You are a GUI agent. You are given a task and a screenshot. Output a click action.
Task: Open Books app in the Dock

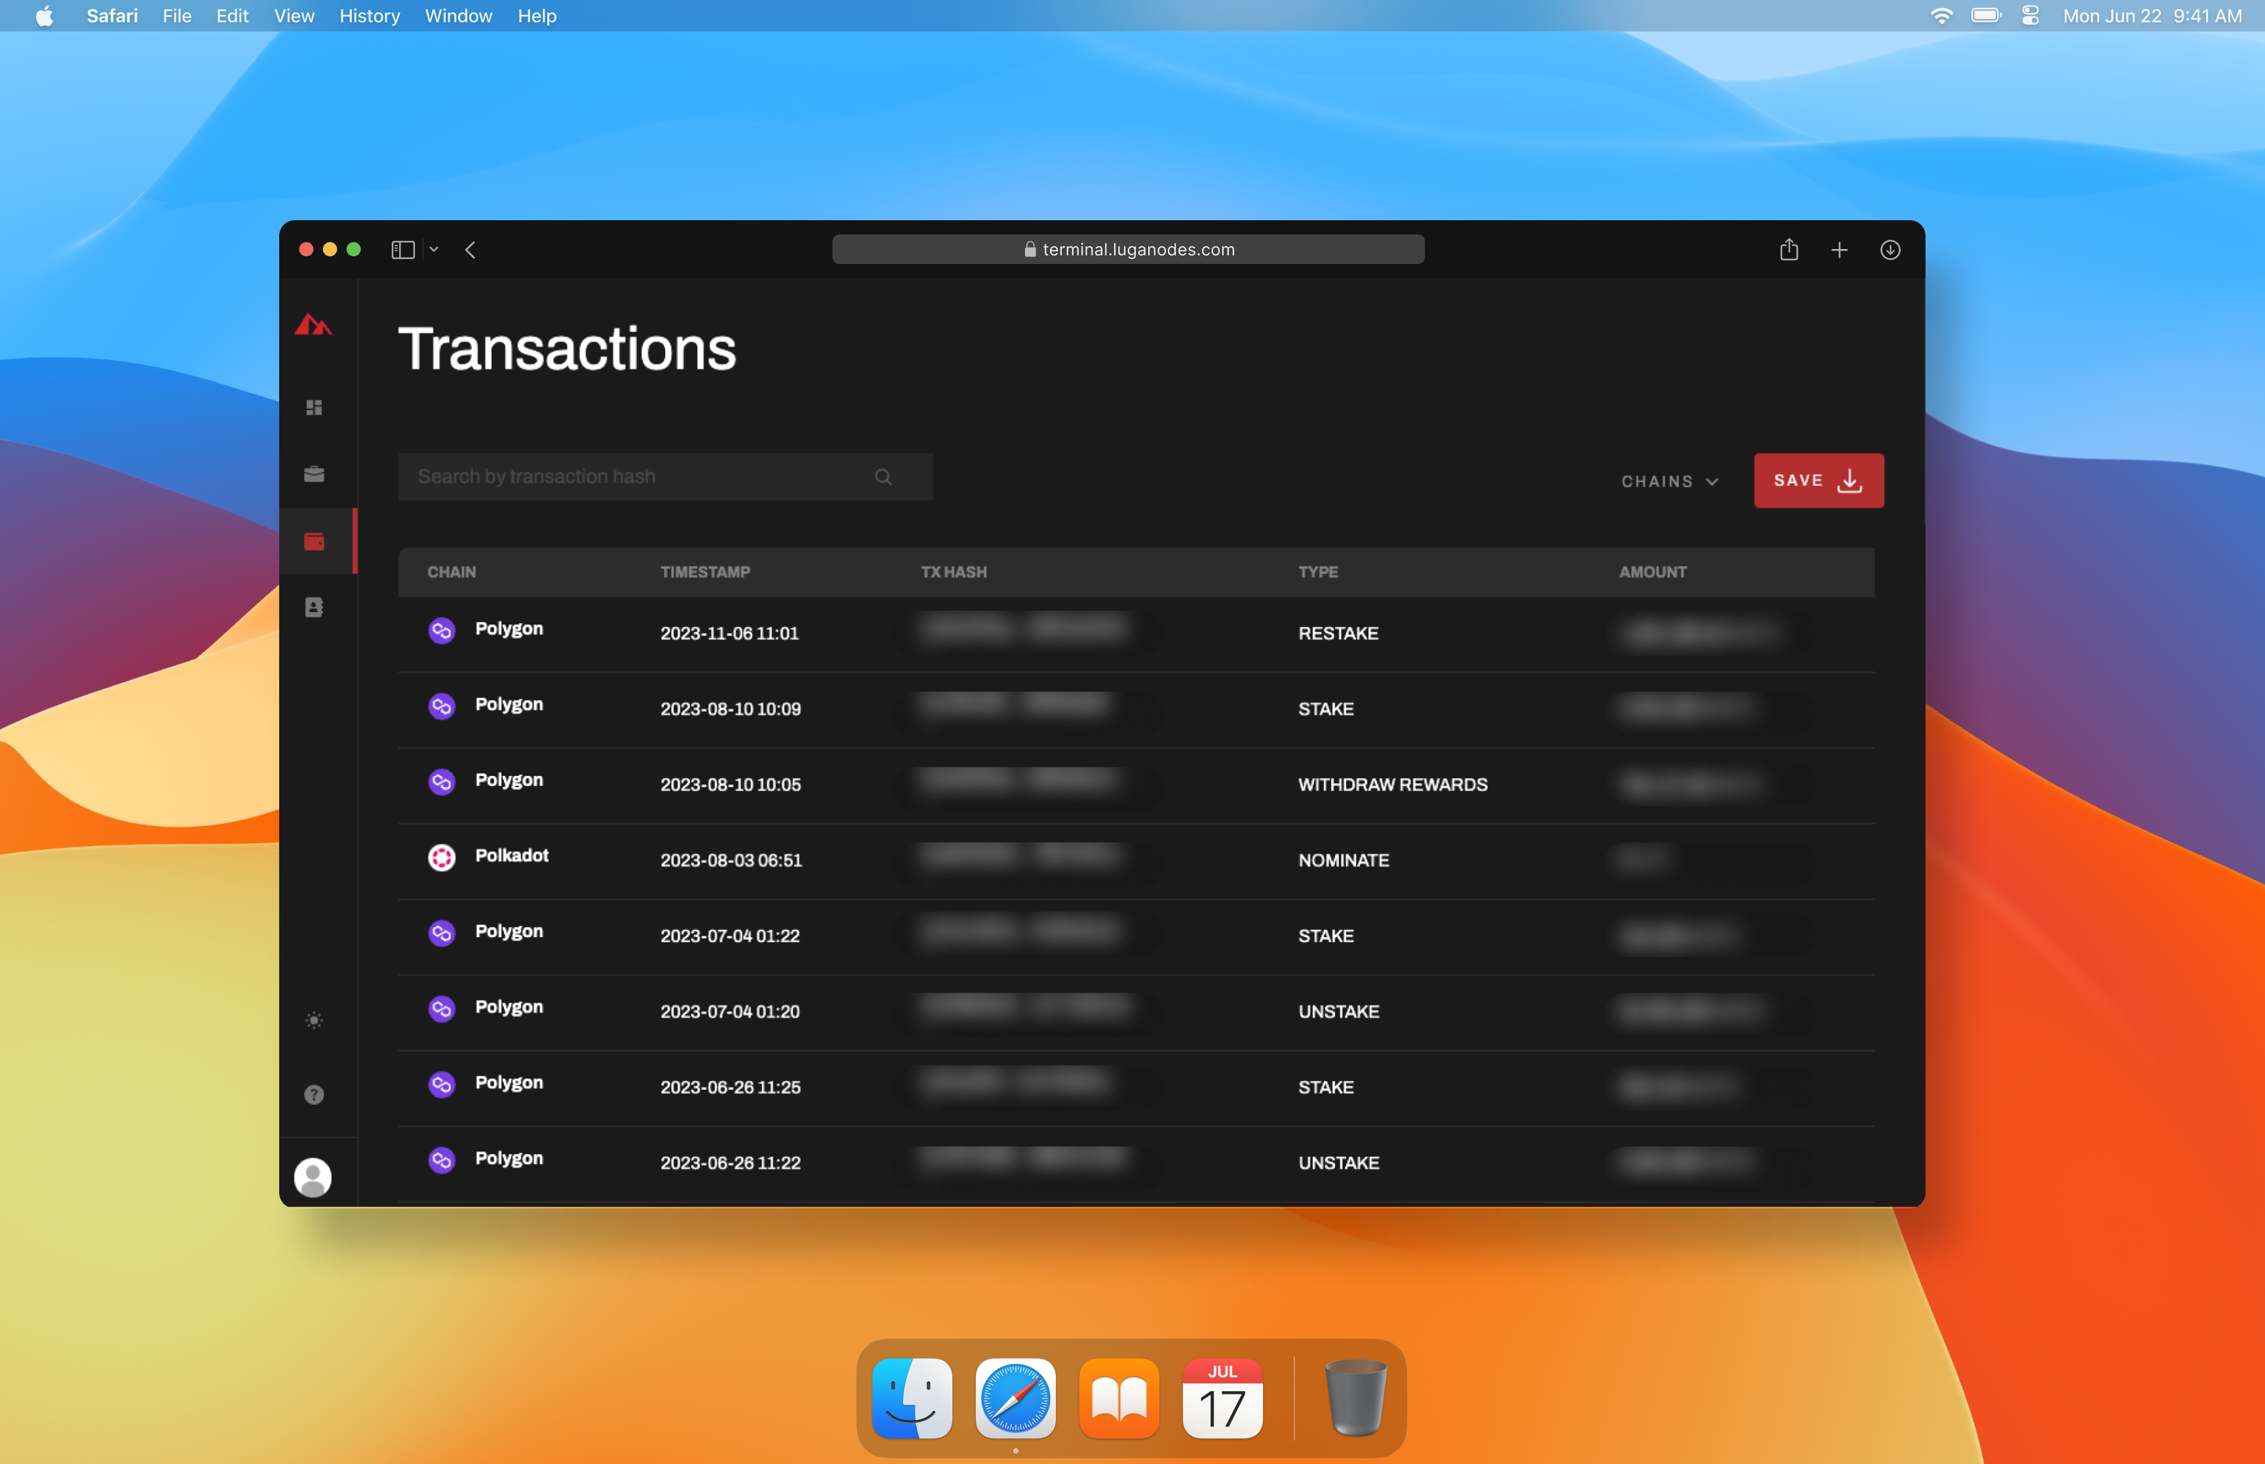click(1119, 1398)
